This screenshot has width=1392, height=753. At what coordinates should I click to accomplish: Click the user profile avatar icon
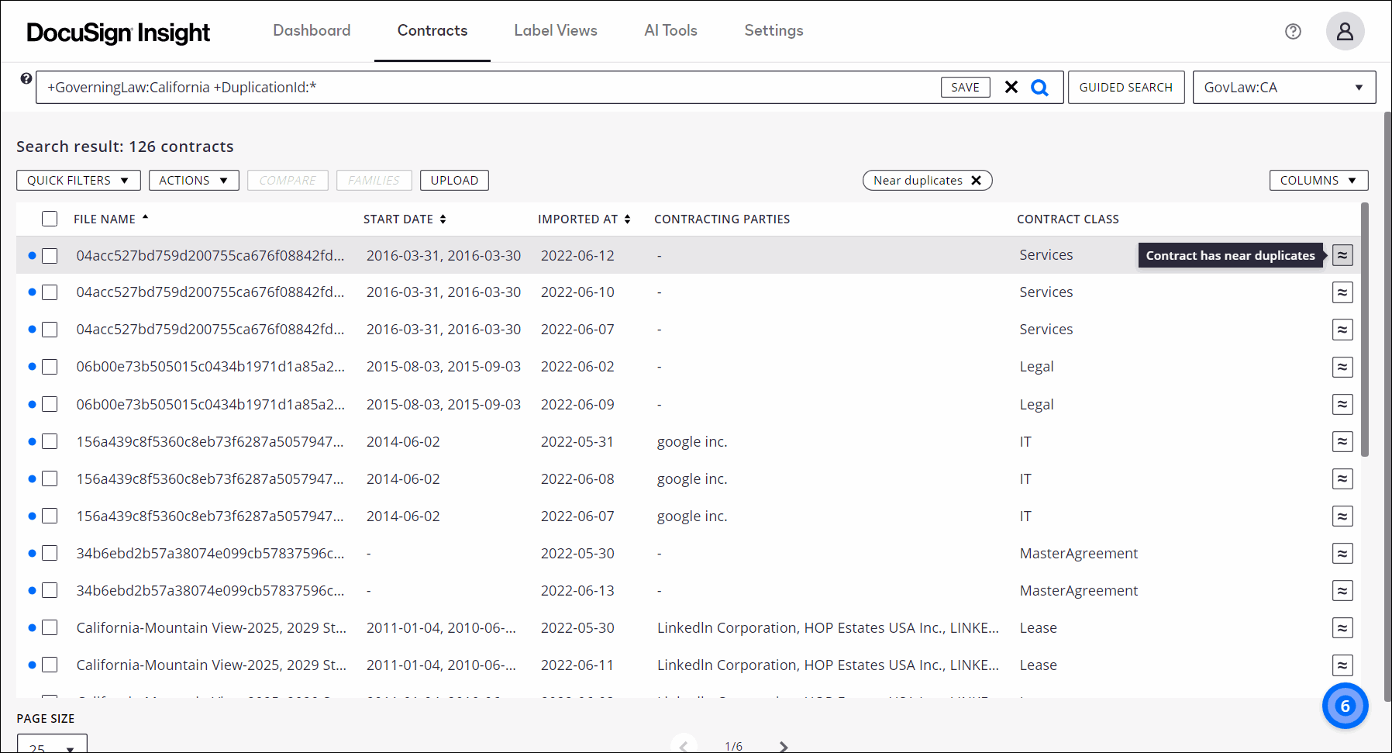[x=1345, y=31]
